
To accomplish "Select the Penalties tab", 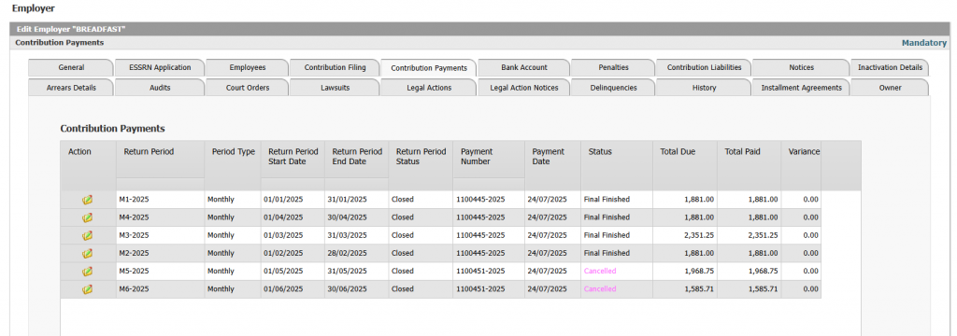I will coord(613,68).
